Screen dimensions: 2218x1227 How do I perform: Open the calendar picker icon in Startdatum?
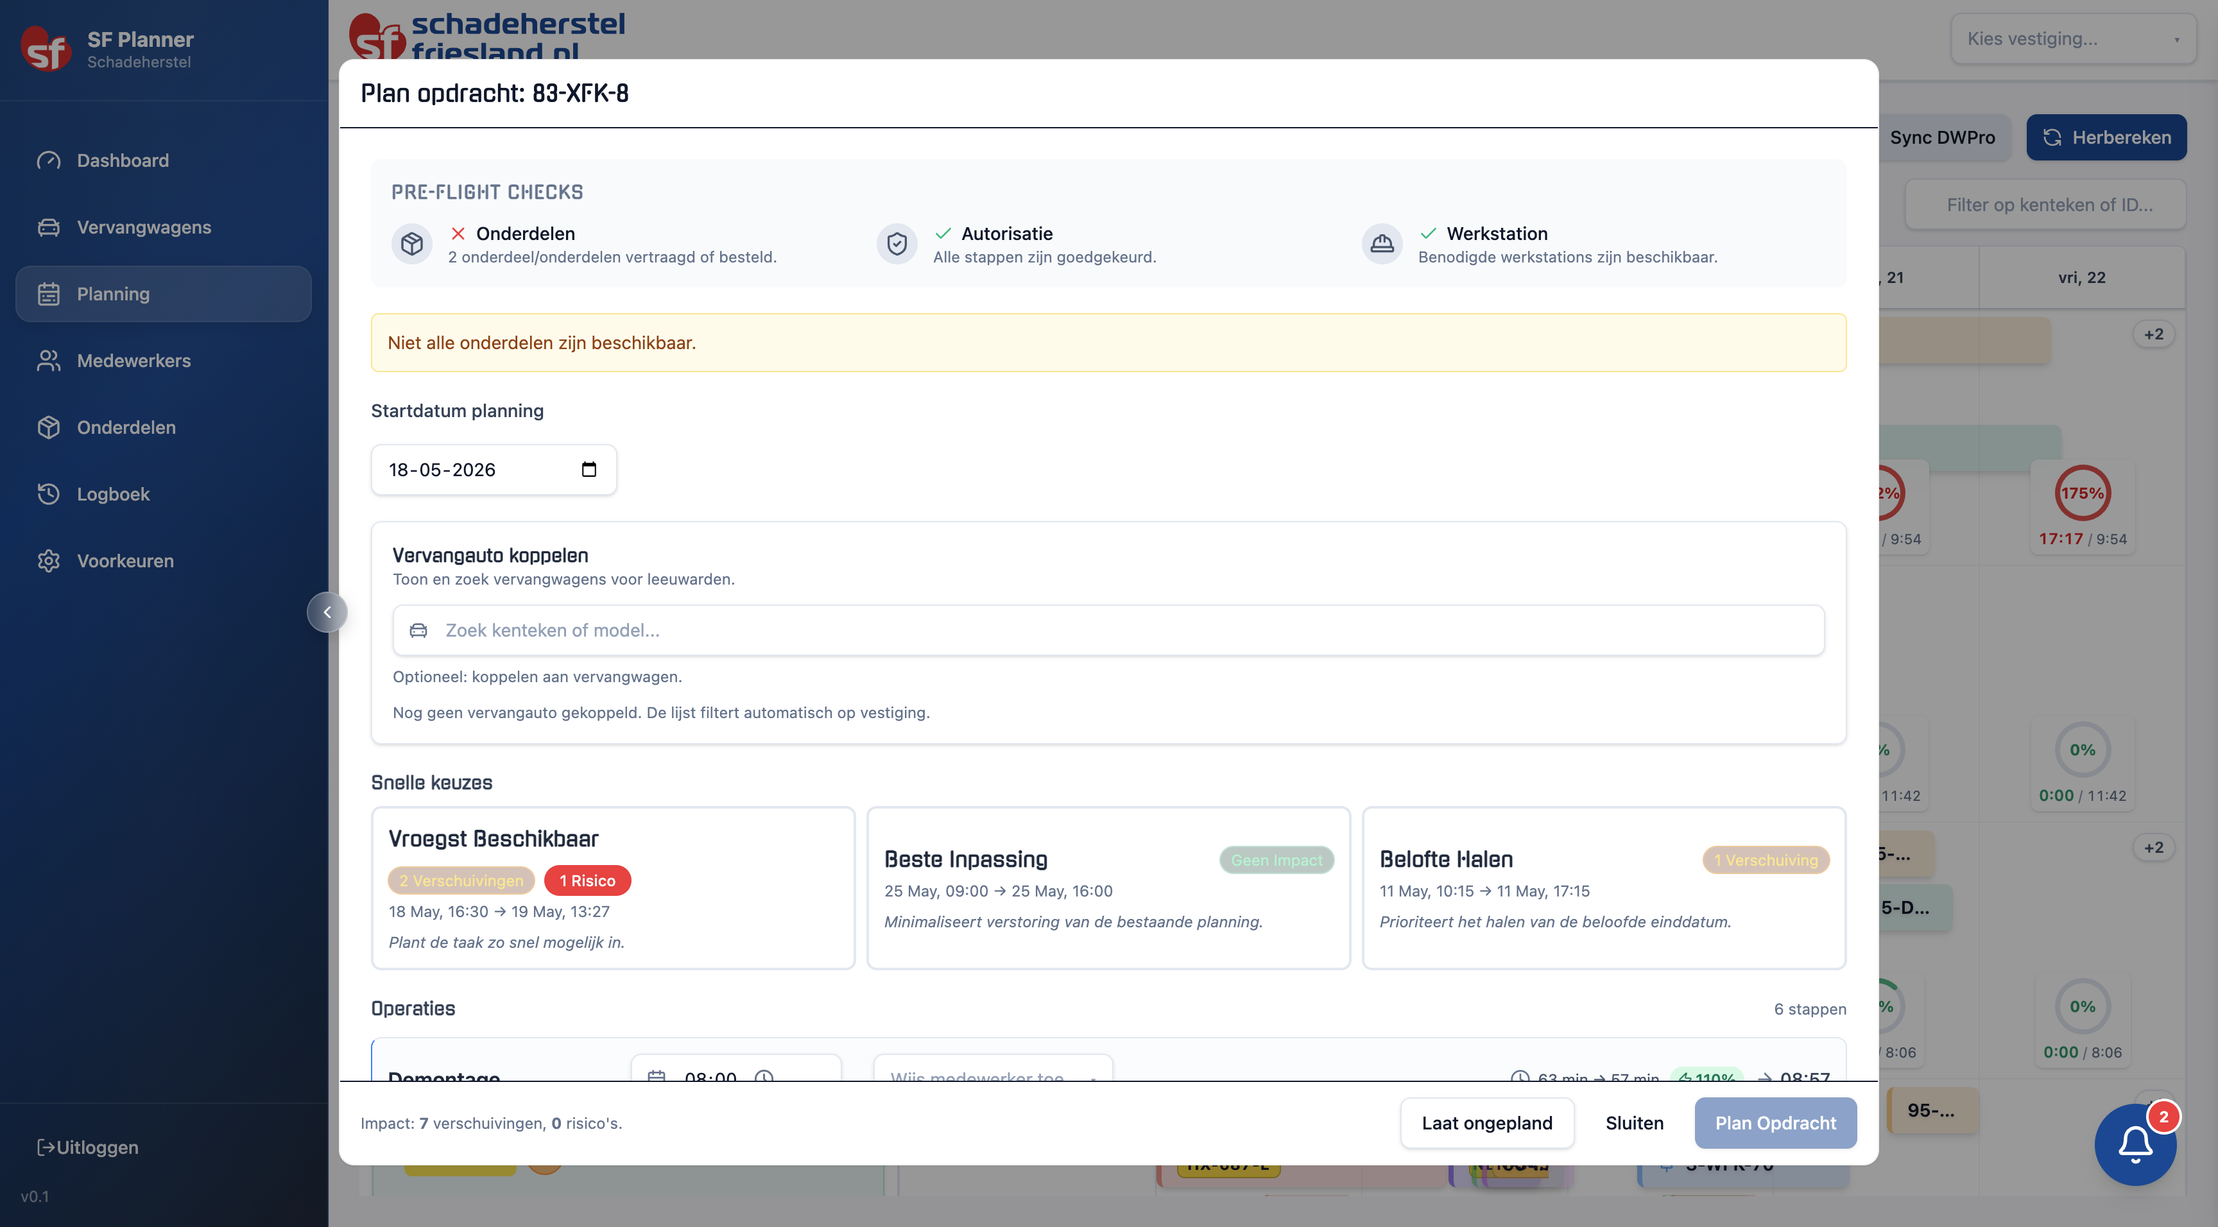tap(589, 469)
